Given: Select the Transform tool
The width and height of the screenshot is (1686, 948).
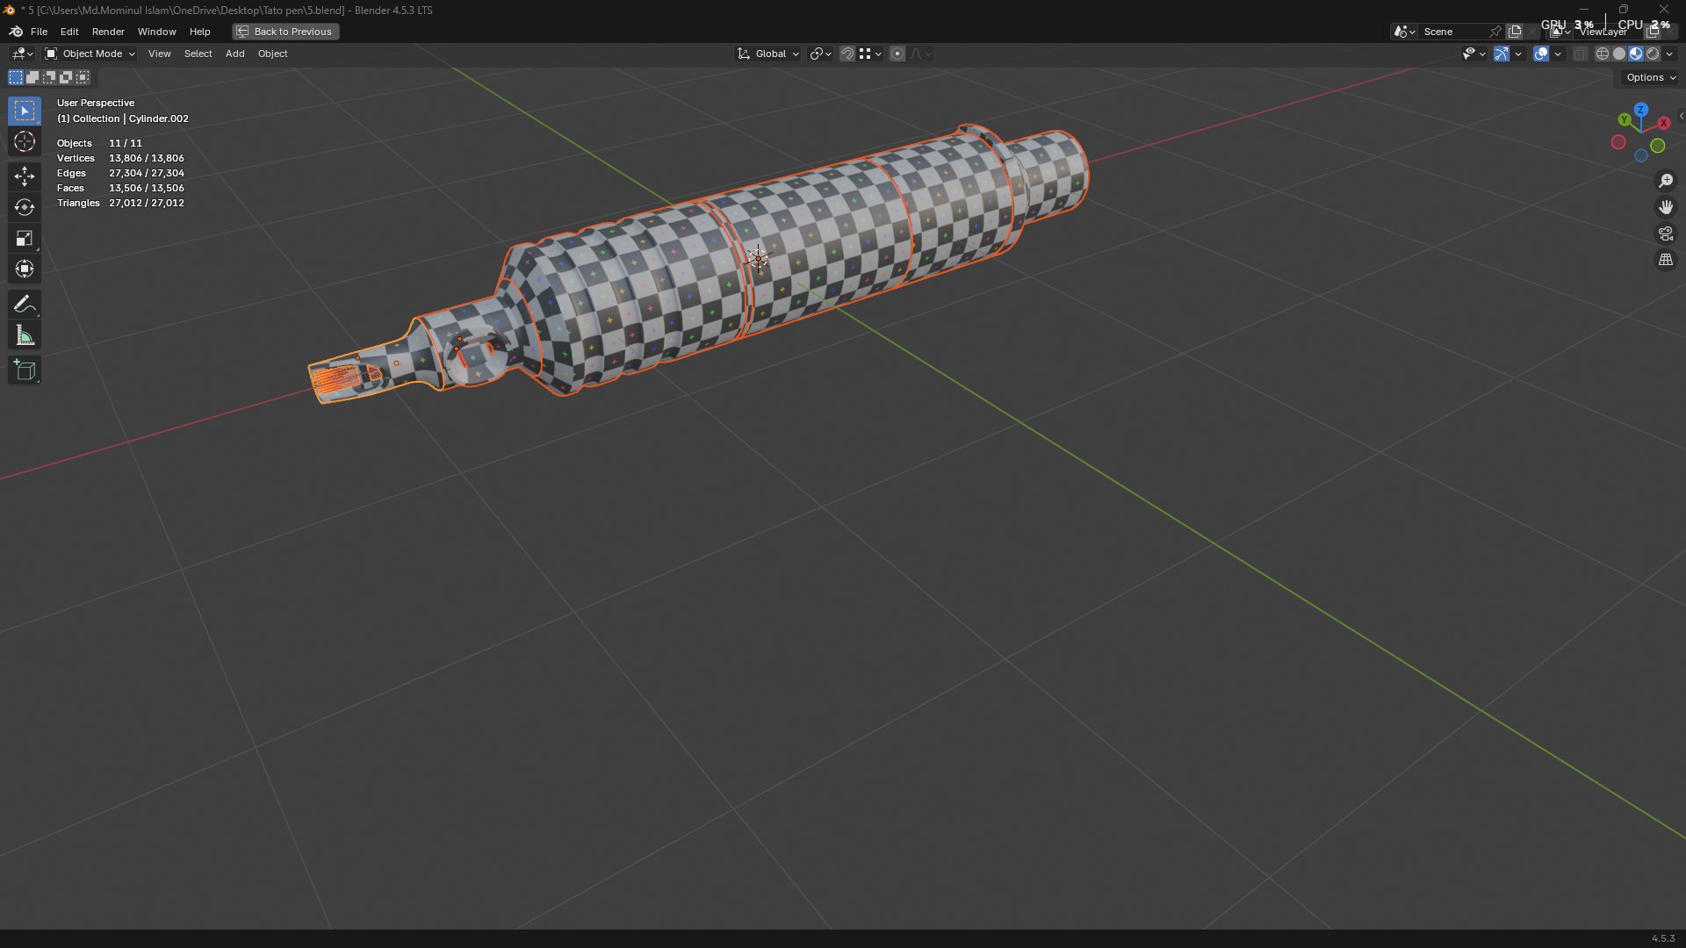Looking at the screenshot, I should [25, 269].
